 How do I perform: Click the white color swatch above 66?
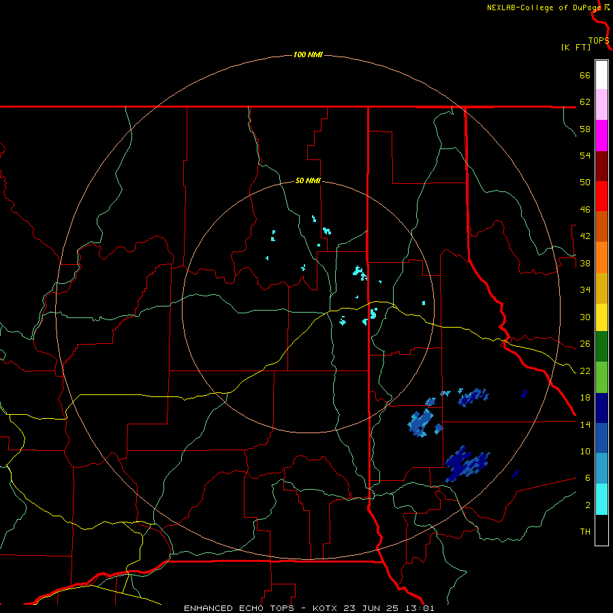pyautogui.click(x=601, y=75)
